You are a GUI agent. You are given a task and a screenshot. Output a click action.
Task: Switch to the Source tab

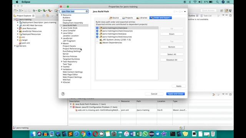click(x=114, y=18)
